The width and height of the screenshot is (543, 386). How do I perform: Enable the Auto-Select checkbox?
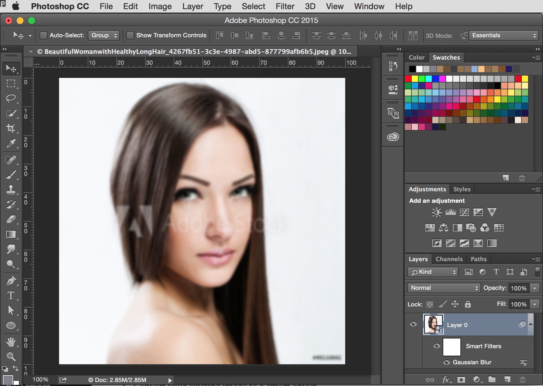[x=44, y=35]
